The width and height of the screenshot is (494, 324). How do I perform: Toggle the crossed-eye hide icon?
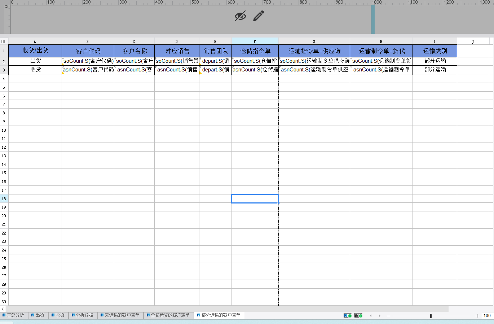click(x=240, y=16)
